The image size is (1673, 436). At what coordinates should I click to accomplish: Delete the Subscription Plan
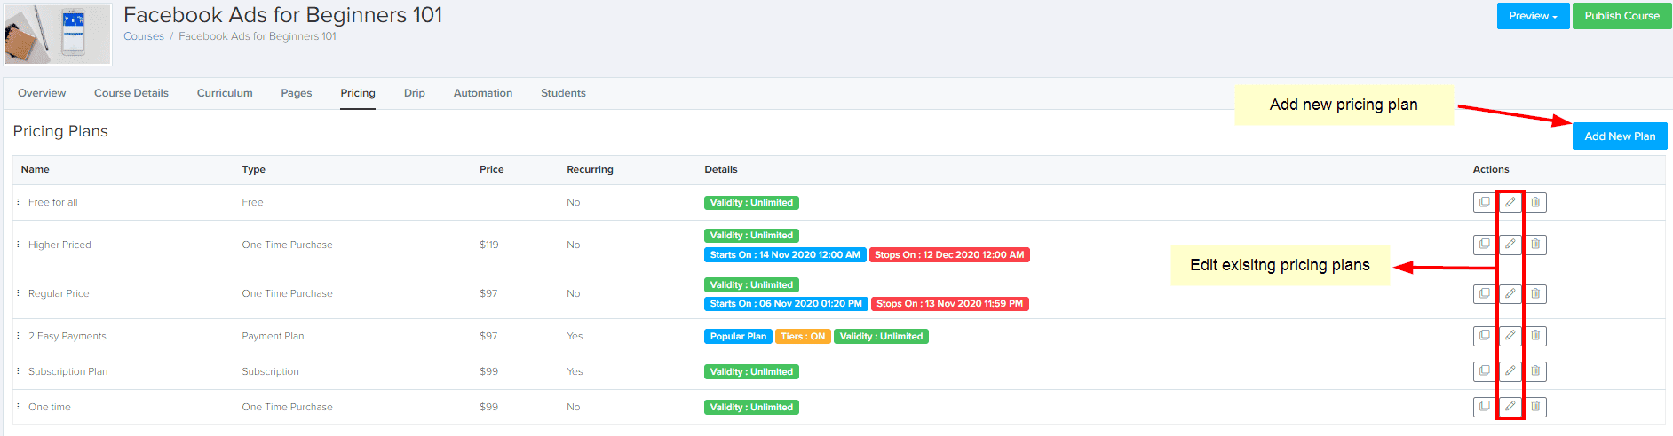point(1535,370)
